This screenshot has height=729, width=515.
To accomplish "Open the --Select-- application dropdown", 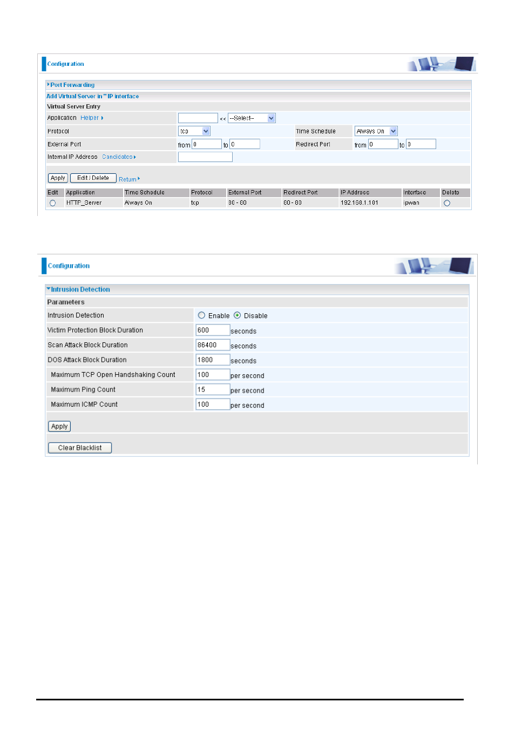I will click(252, 118).
